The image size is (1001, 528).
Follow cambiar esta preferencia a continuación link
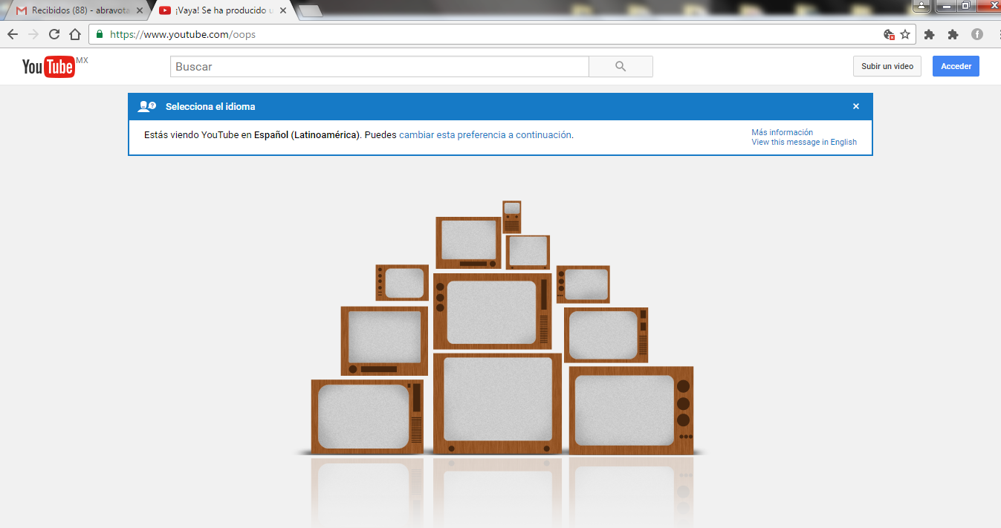[x=485, y=135]
